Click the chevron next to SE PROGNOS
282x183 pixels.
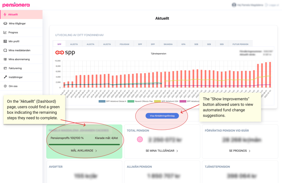(250, 151)
